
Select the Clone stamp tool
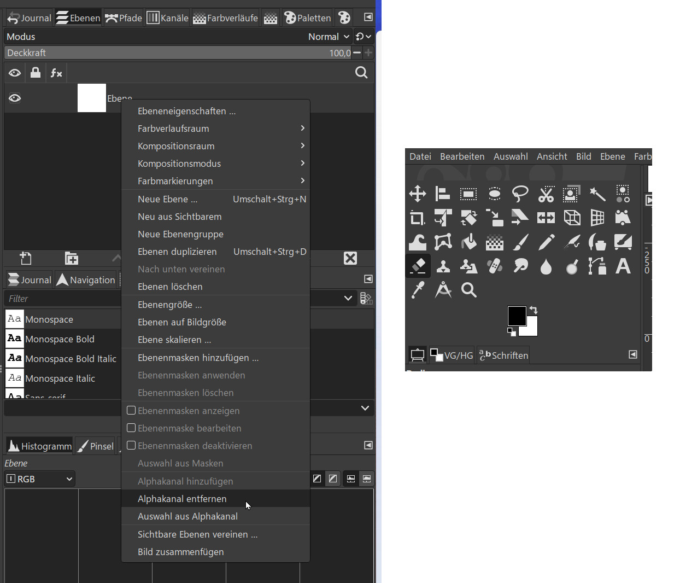tap(443, 266)
